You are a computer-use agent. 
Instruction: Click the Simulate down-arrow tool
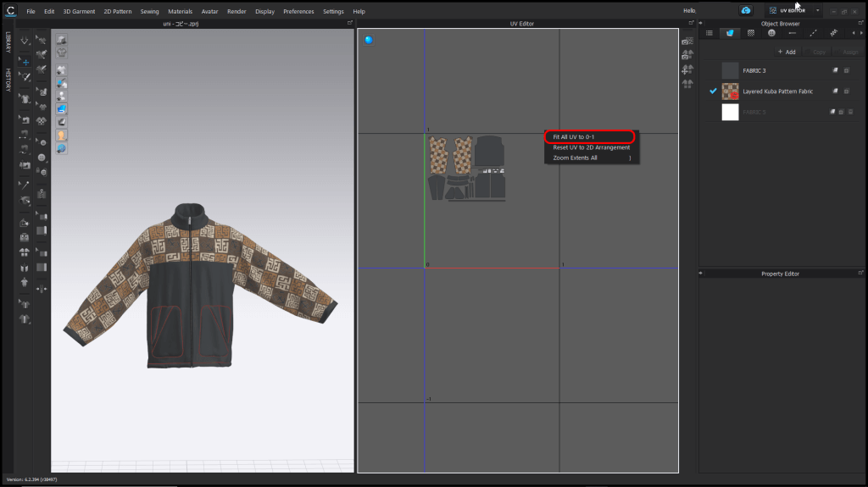[x=25, y=41]
